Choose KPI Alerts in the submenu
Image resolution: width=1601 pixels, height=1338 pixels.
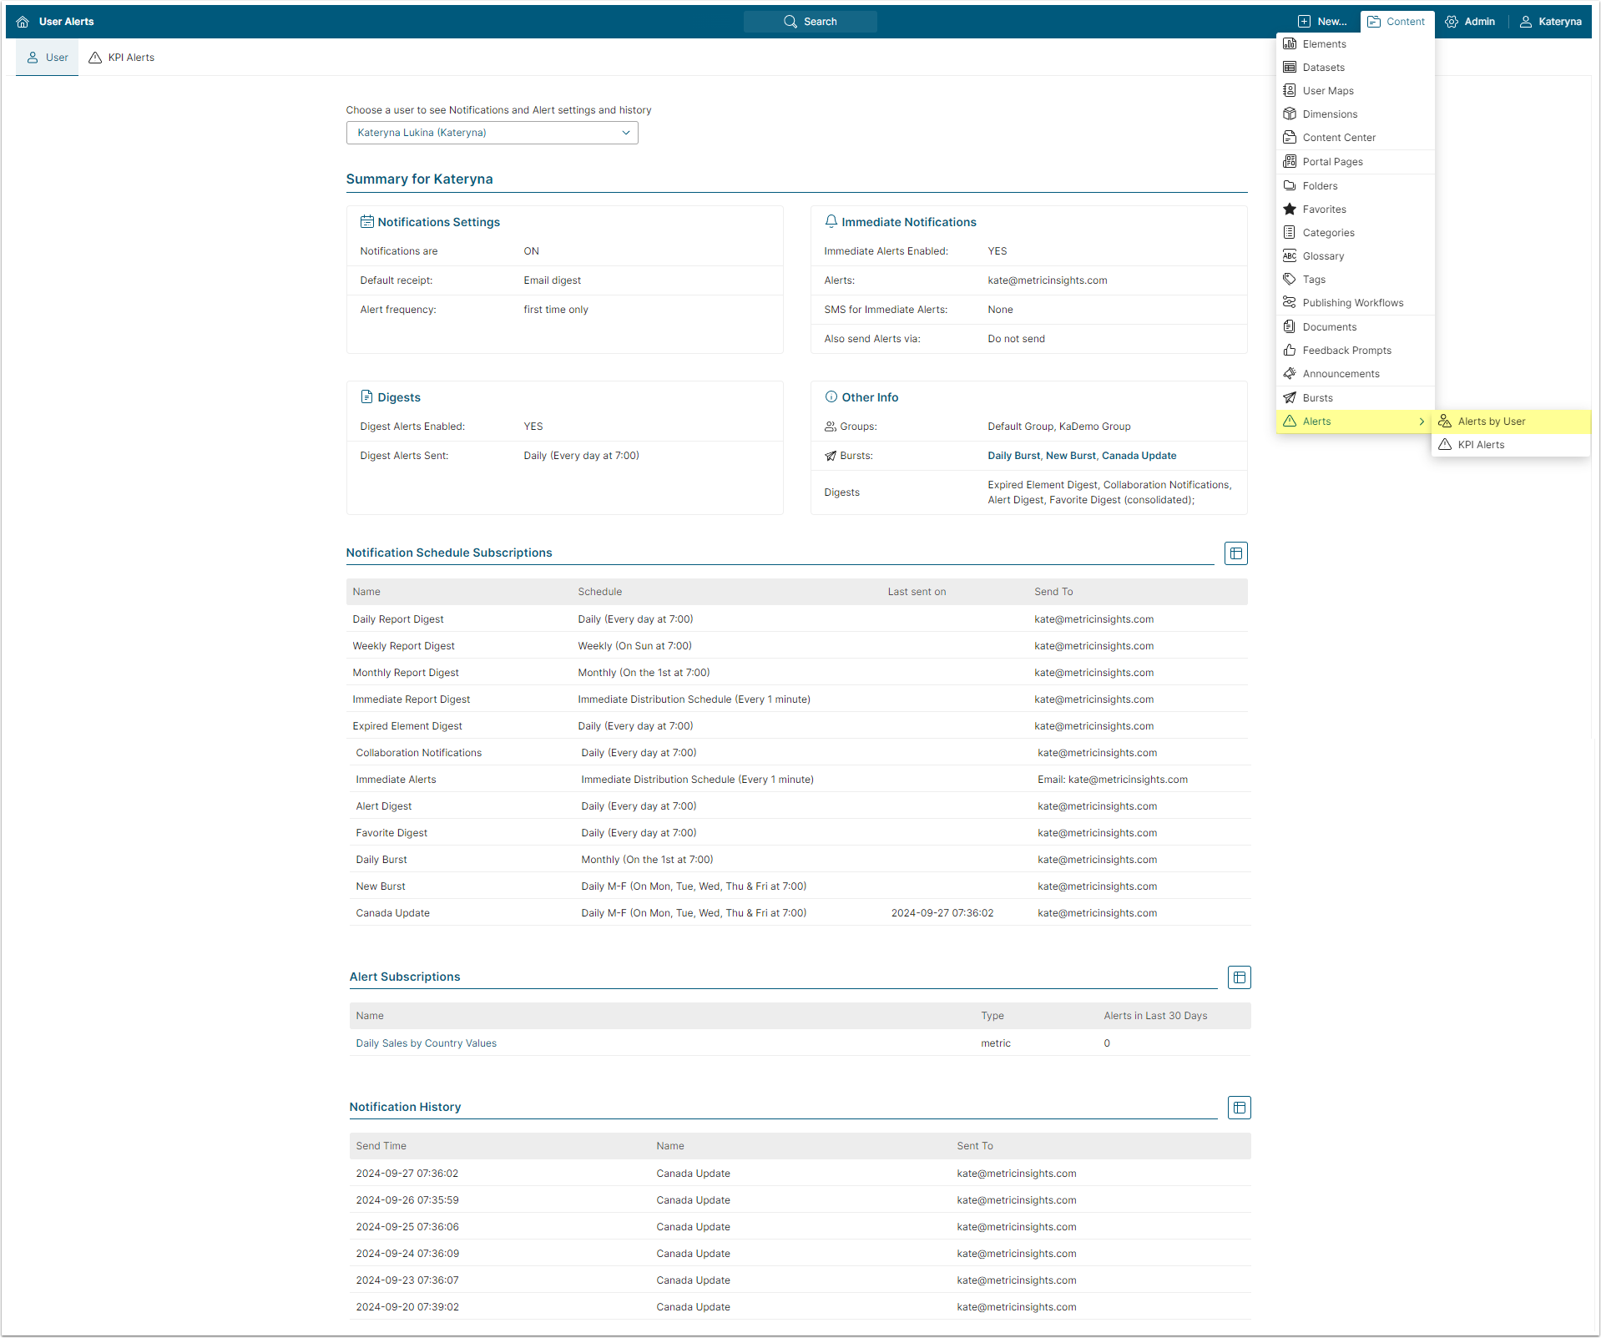[x=1481, y=445]
